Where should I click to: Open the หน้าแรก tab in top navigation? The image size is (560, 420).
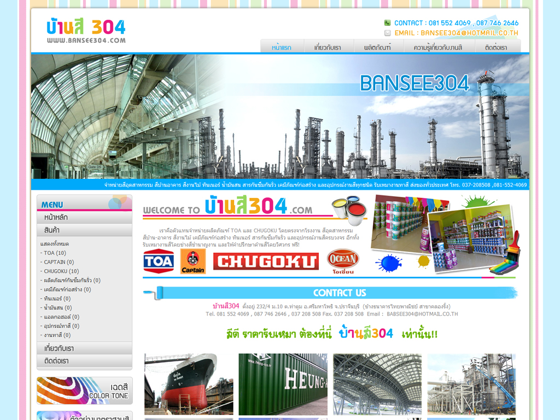coord(281,48)
